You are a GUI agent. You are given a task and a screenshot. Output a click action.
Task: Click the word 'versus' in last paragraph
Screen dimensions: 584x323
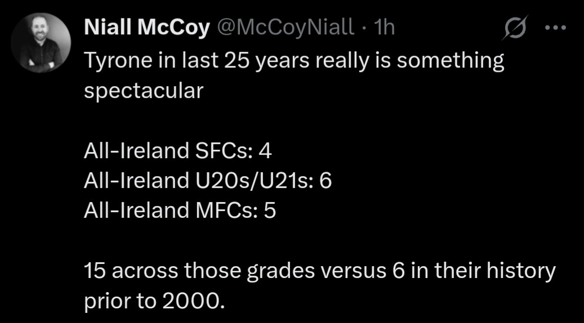pyautogui.click(x=354, y=272)
